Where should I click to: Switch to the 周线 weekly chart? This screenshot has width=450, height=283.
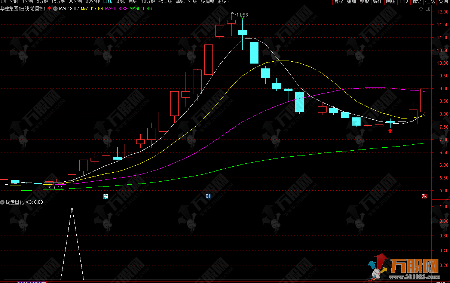click(120, 1)
